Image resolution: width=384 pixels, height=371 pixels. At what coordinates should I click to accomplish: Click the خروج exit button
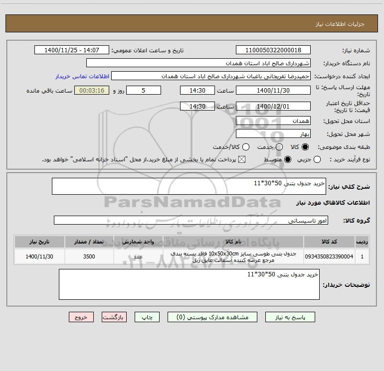coord(81,317)
